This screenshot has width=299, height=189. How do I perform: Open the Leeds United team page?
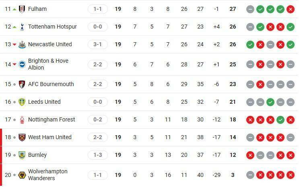pos(44,102)
